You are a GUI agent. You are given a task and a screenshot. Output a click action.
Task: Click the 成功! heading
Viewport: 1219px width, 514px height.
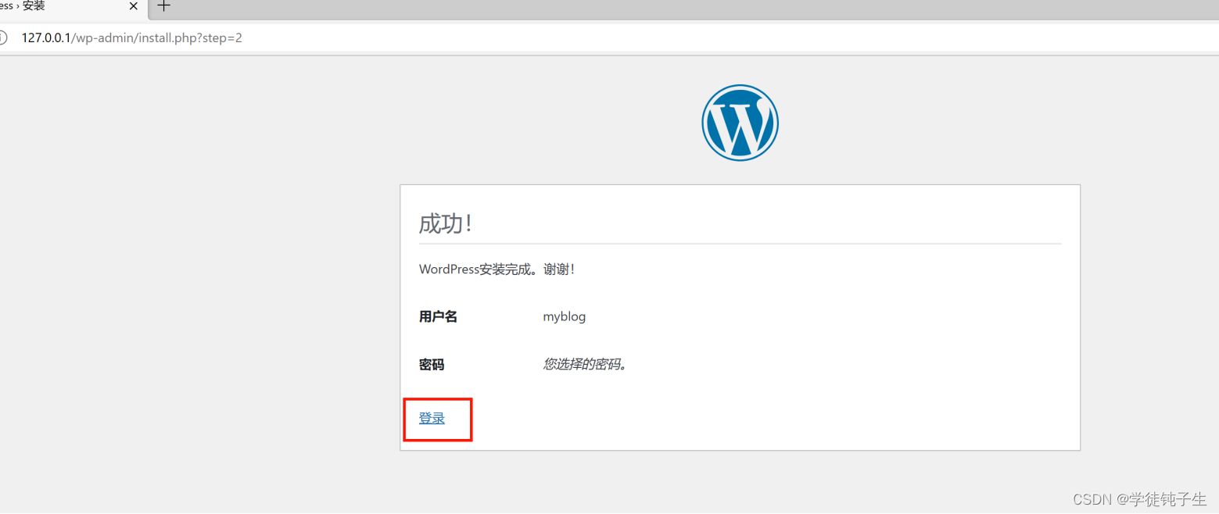(x=446, y=223)
